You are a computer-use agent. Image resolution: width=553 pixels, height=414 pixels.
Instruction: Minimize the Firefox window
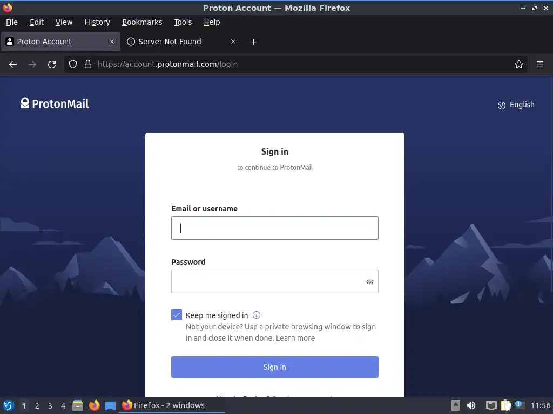[x=523, y=8]
